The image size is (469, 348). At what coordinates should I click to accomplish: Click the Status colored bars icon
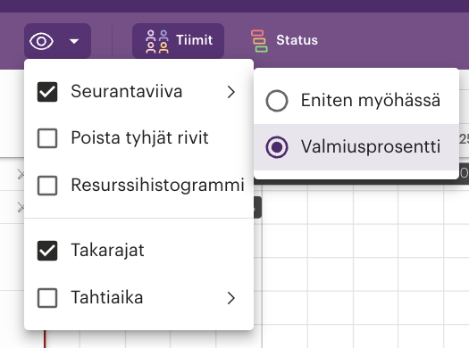259,41
